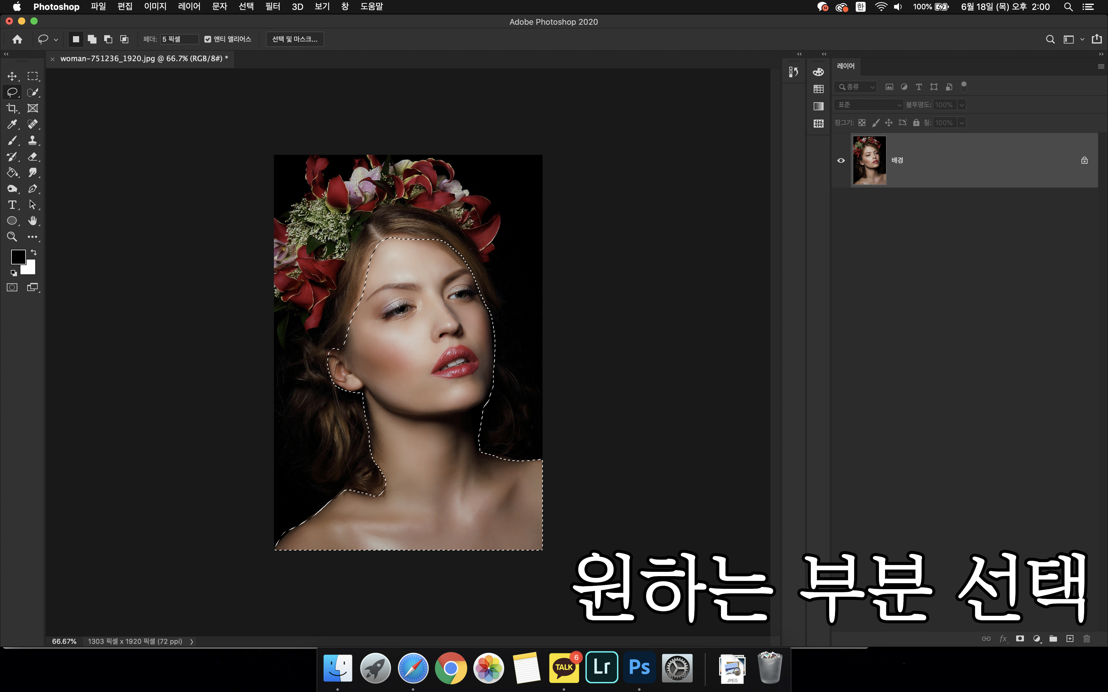
Task: Open the 표준 blend mode dropdown
Action: [868, 105]
